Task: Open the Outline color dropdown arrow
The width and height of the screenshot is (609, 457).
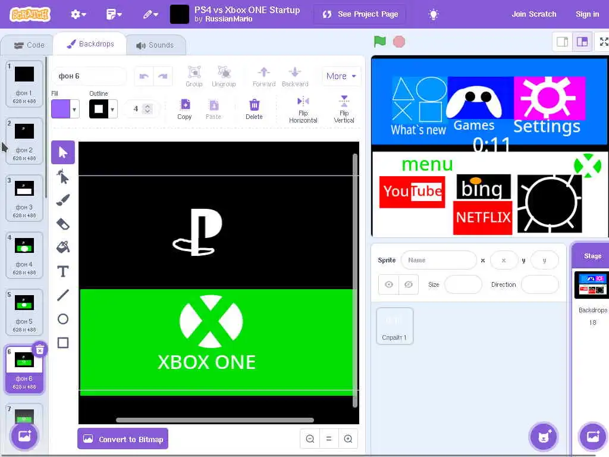Action: coord(112,109)
